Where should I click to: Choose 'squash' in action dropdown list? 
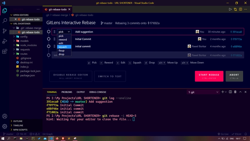tap(64, 47)
